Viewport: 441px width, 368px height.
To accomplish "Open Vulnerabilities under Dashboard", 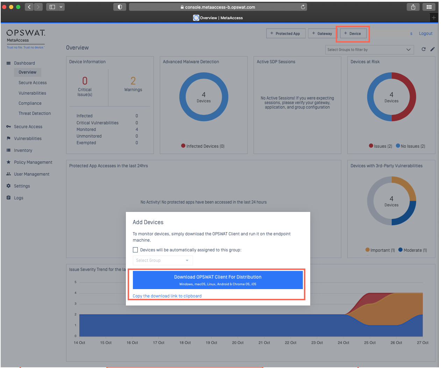I will (32, 93).
